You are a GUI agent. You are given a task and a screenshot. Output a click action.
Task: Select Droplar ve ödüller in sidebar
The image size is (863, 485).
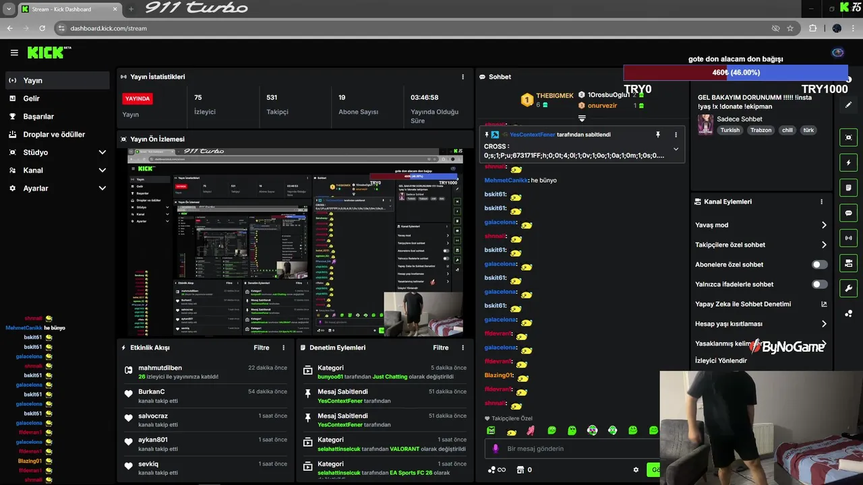[x=57, y=134]
